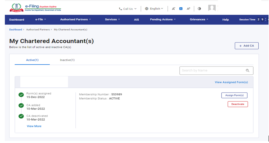Image resolution: width=269 pixels, height=143 pixels.
Task: Expand the e-File menu
Action: pos(41,20)
